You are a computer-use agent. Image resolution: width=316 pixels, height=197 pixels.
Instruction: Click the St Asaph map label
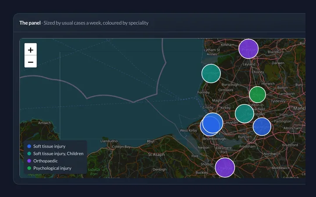click(x=156, y=155)
